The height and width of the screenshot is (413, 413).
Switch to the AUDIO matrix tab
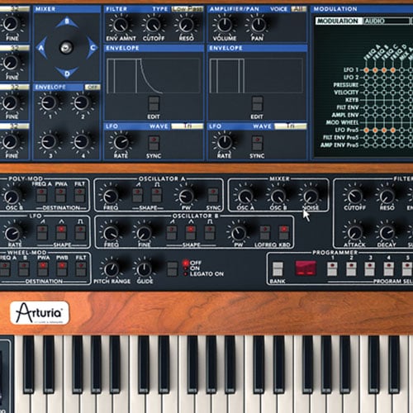pyautogui.click(x=386, y=21)
